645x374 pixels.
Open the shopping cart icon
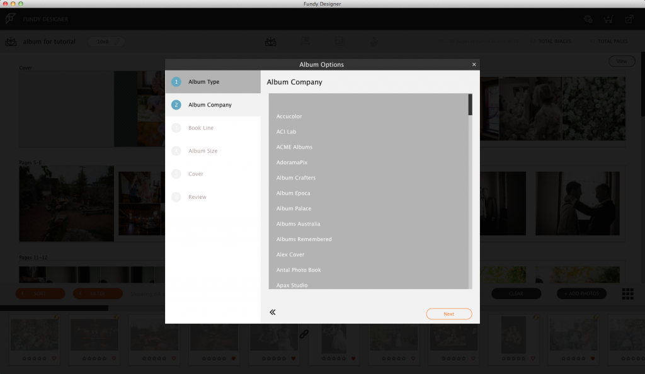pyautogui.click(x=608, y=19)
